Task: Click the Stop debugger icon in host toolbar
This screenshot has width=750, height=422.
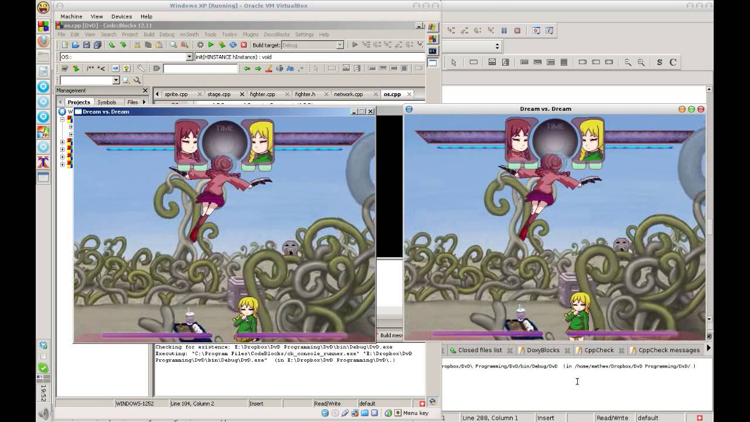Action: pyautogui.click(x=517, y=30)
